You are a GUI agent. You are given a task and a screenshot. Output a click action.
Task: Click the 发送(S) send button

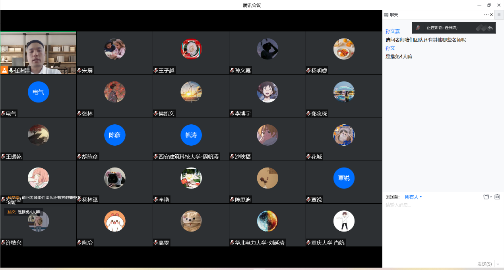tap(484, 264)
